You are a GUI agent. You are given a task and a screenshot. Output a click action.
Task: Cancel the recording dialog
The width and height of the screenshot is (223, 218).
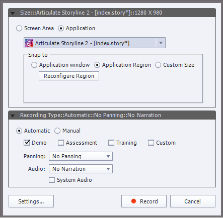pyautogui.click(x=193, y=201)
